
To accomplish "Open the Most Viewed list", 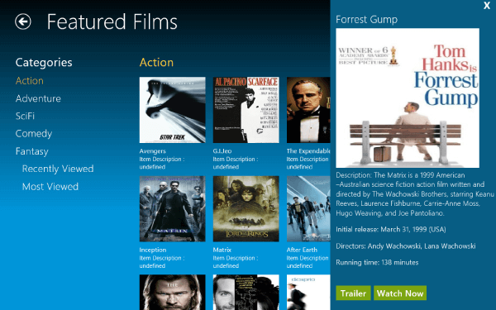I will coord(50,187).
